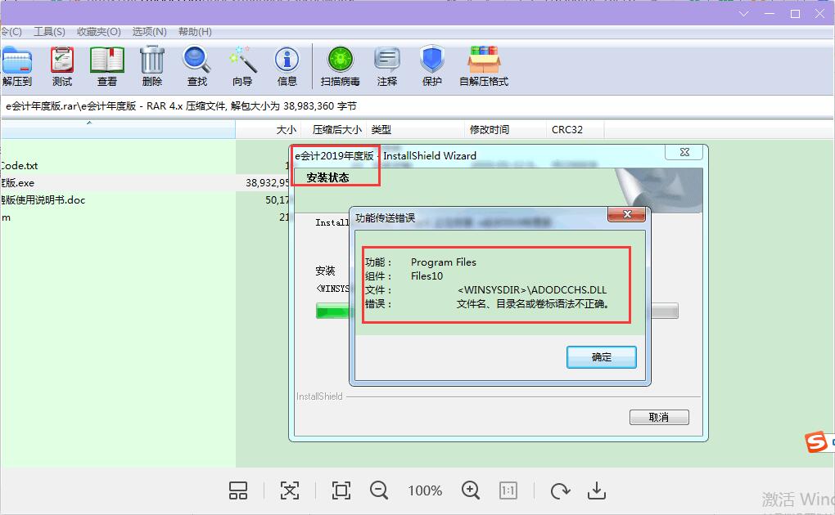Click the Protect (保护) shield icon

pos(432,66)
